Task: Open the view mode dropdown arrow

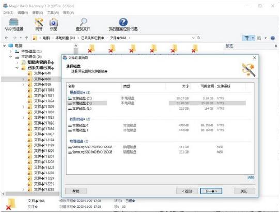Action: tap(266, 38)
